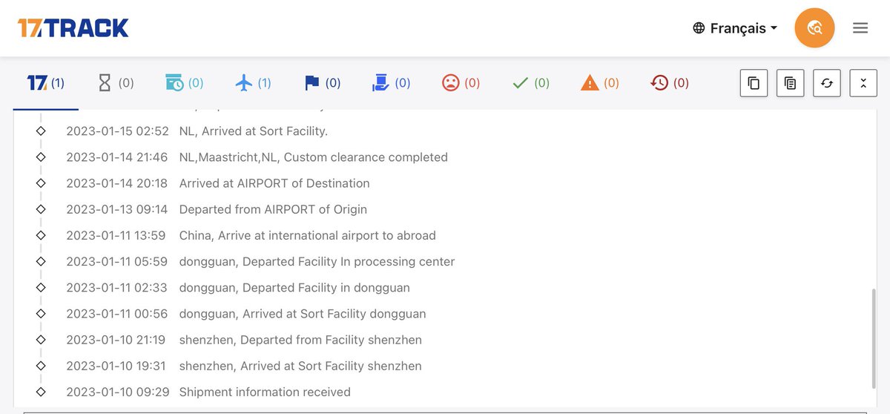The width and height of the screenshot is (890, 414).
Task: Click the copy details icon
Action: [x=790, y=83]
